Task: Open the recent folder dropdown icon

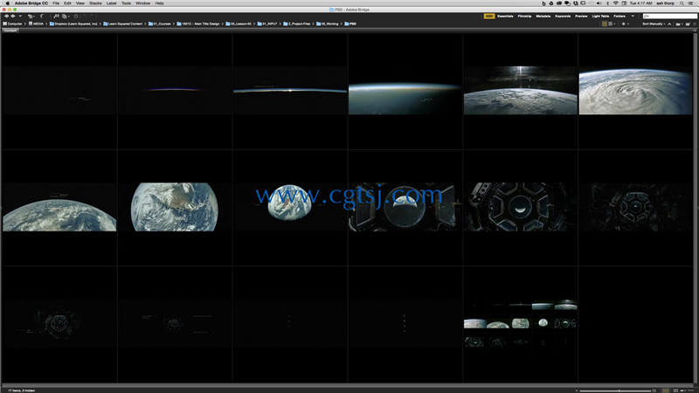Action: (x=680, y=24)
